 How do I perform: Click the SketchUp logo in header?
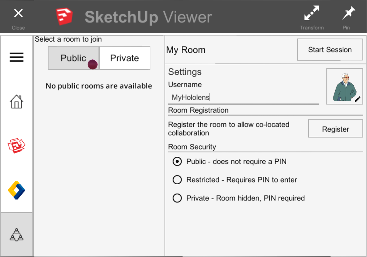coord(64,16)
